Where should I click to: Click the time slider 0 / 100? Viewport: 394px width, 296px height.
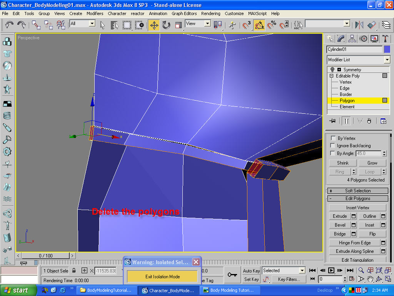click(45, 256)
